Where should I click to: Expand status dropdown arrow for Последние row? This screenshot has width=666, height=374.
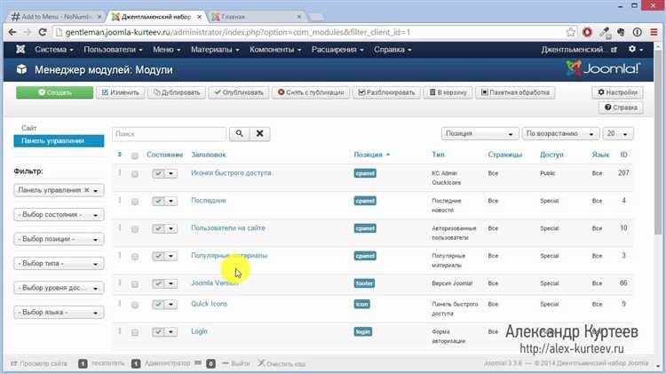click(x=171, y=201)
